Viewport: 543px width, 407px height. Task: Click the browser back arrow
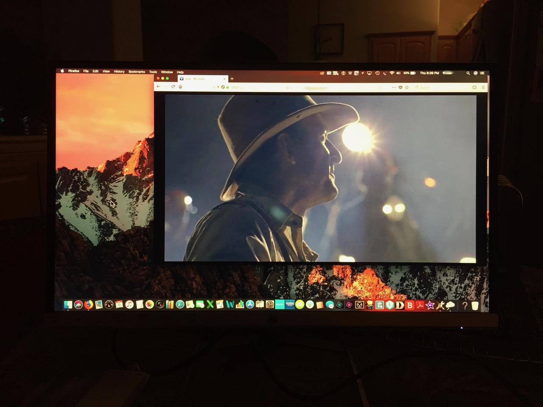pyautogui.click(x=159, y=86)
